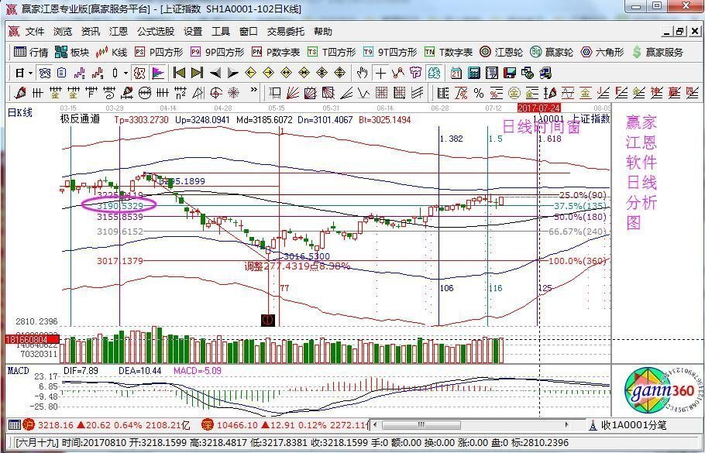Open the 设置 menu
Image resolution: width=705 pixels, height=453 pixels.
(x=193, y=32)
